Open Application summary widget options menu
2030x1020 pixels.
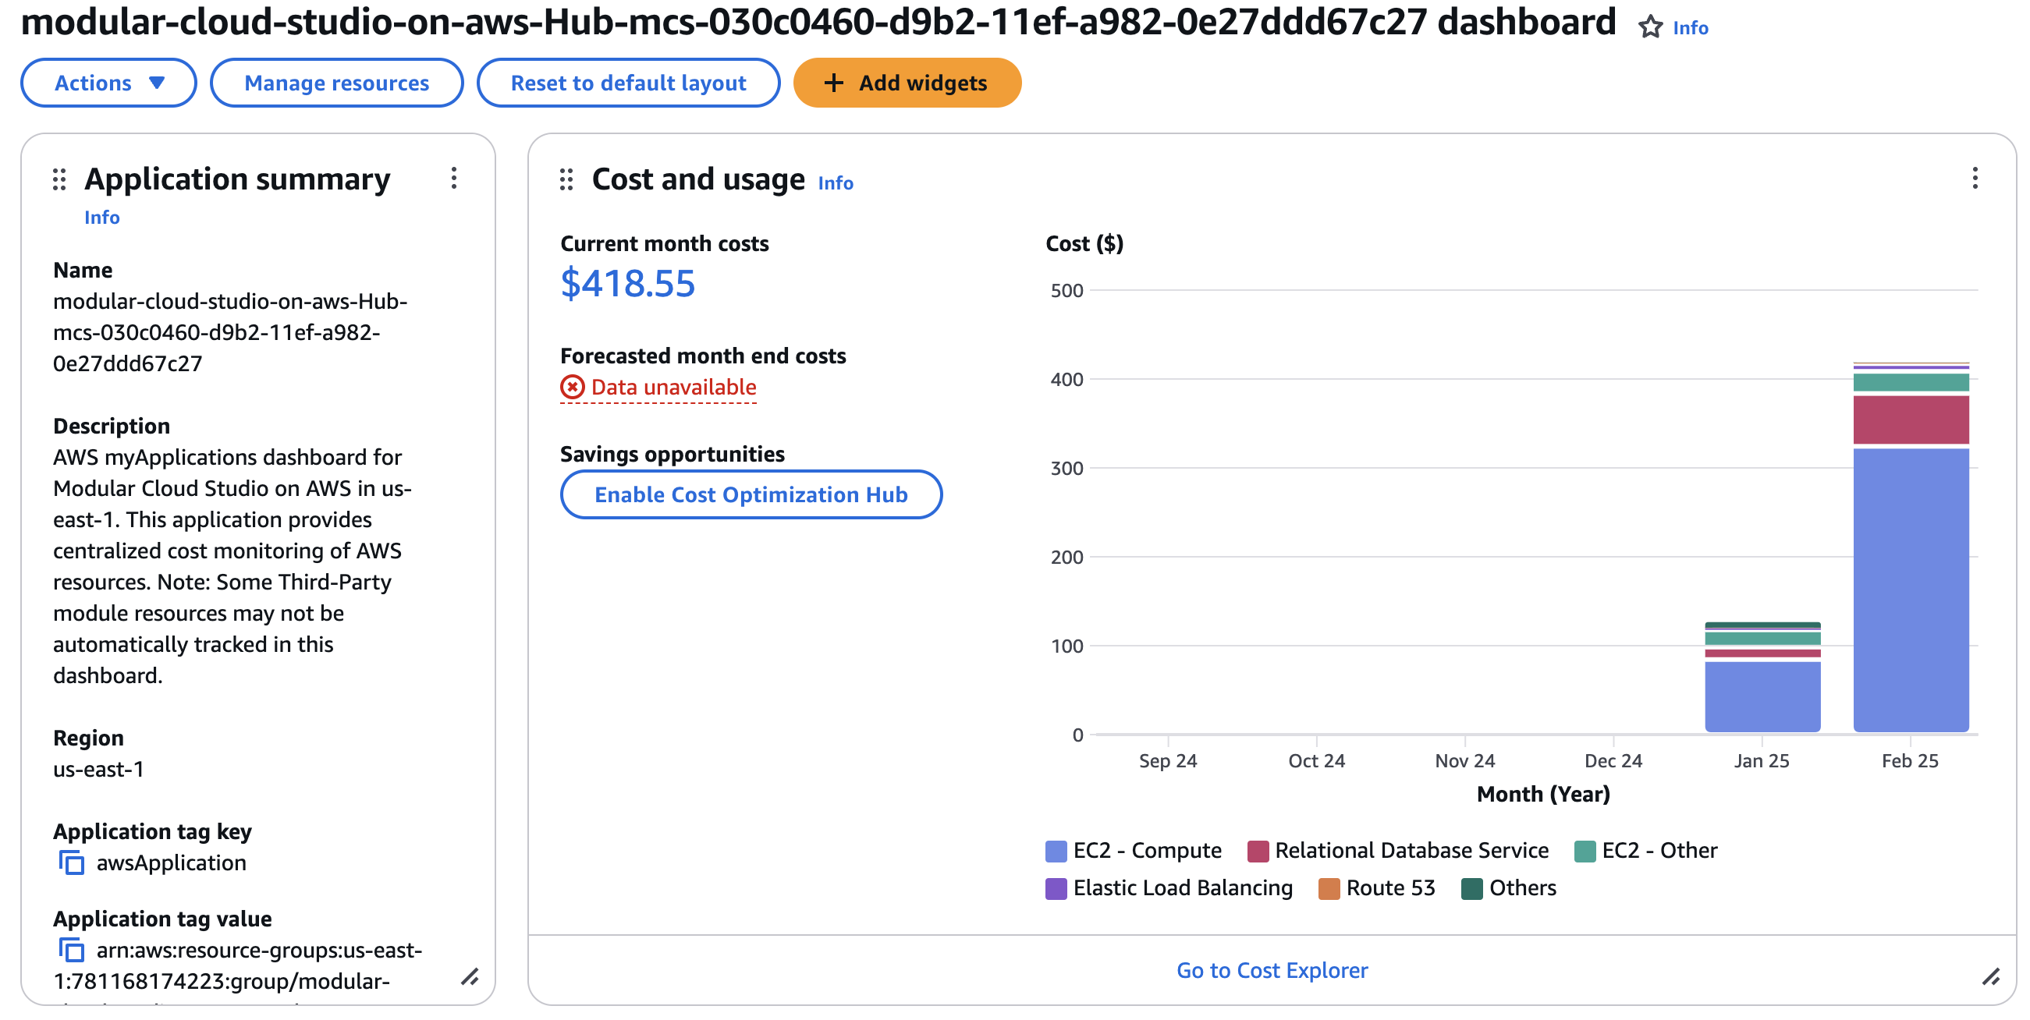coord(454,178)
